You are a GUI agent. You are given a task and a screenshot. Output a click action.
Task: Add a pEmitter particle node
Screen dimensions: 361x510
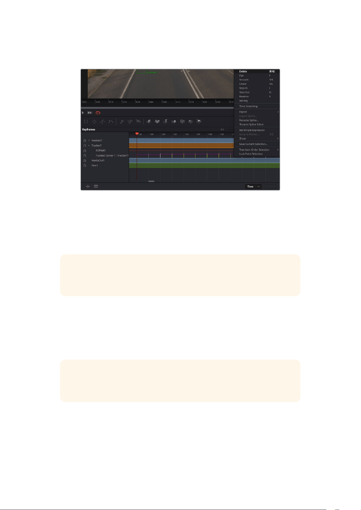tap(122, 121)
